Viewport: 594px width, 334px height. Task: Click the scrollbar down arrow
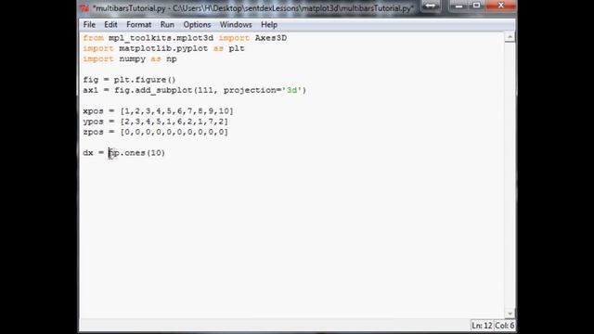click(510, 314)
